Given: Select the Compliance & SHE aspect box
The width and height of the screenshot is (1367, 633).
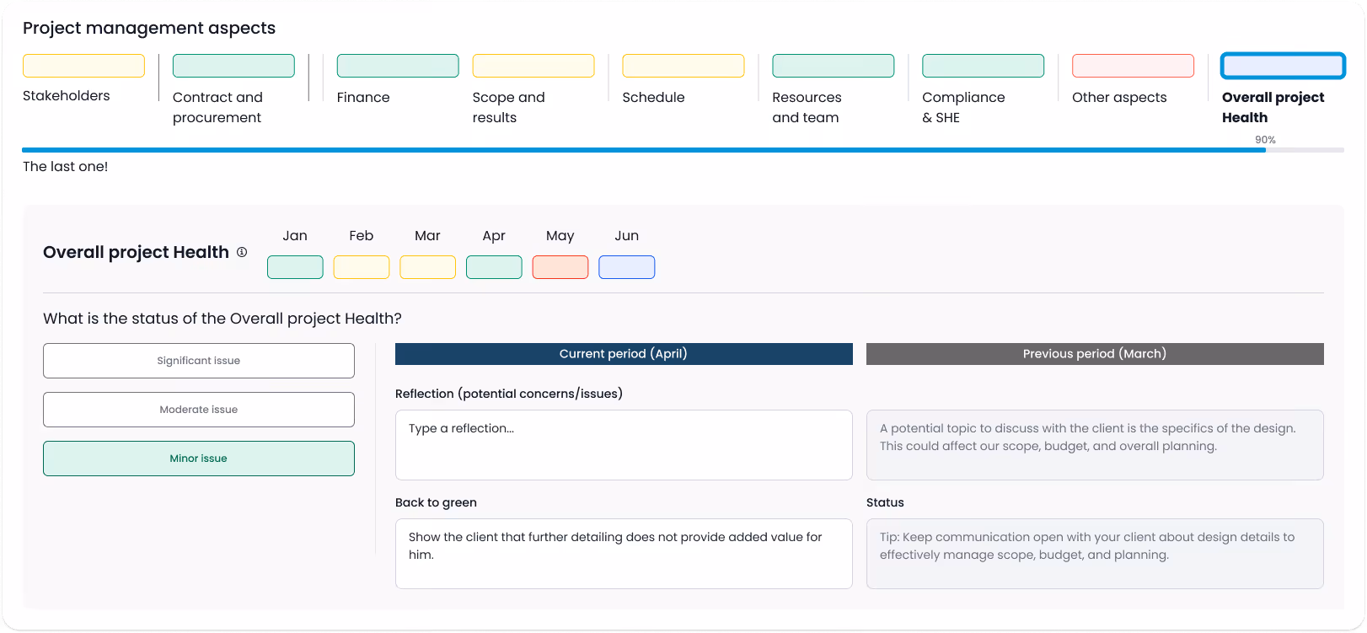Looking at the screenshot, I should pos(984,66).
